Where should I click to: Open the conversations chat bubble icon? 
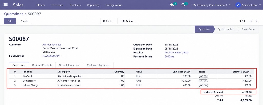coord(172,5)
